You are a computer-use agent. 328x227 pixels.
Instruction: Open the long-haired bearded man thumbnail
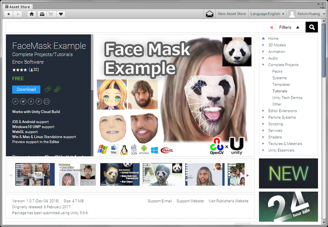(205, 174)
